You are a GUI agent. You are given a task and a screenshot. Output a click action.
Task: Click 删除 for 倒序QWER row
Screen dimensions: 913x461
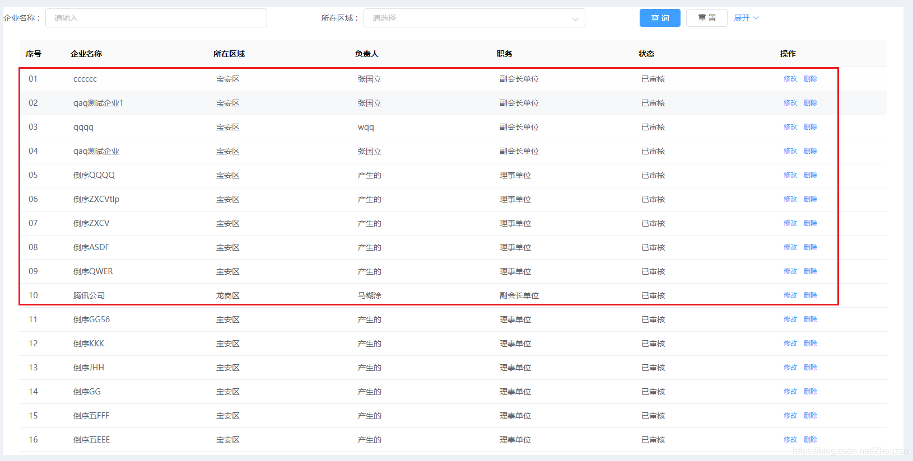point(810,271)
